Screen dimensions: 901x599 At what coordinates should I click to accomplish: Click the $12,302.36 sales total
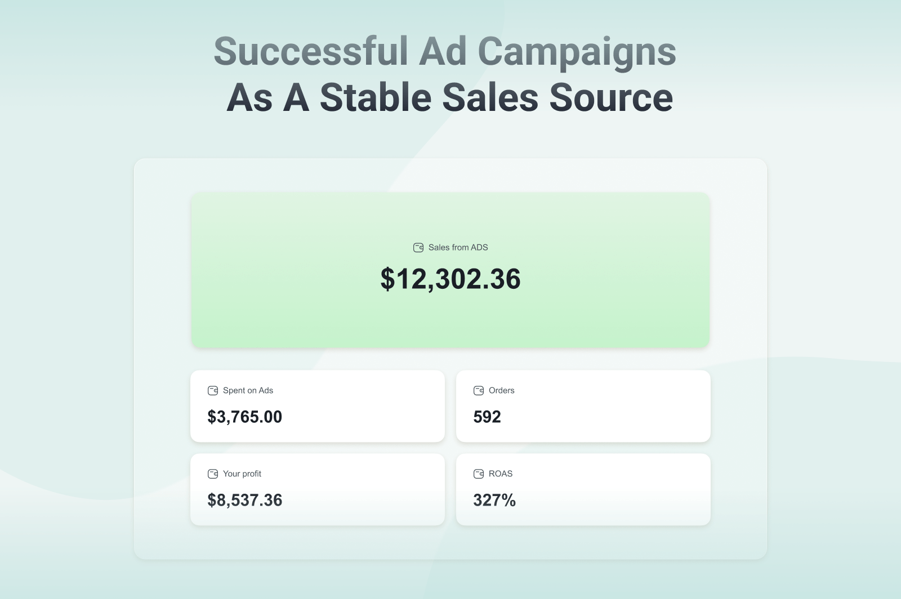(450, 279)
